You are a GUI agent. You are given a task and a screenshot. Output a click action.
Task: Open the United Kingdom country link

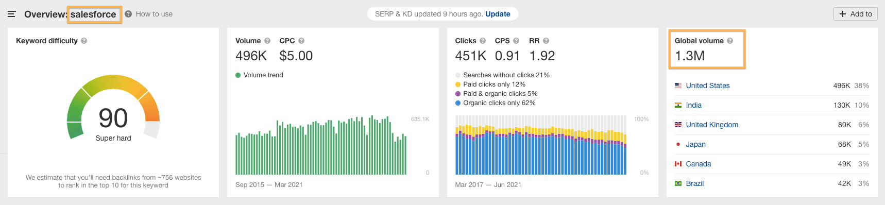712,125
